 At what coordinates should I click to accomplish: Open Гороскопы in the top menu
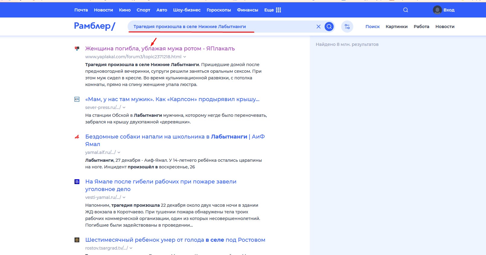click(x=219, y=10)
